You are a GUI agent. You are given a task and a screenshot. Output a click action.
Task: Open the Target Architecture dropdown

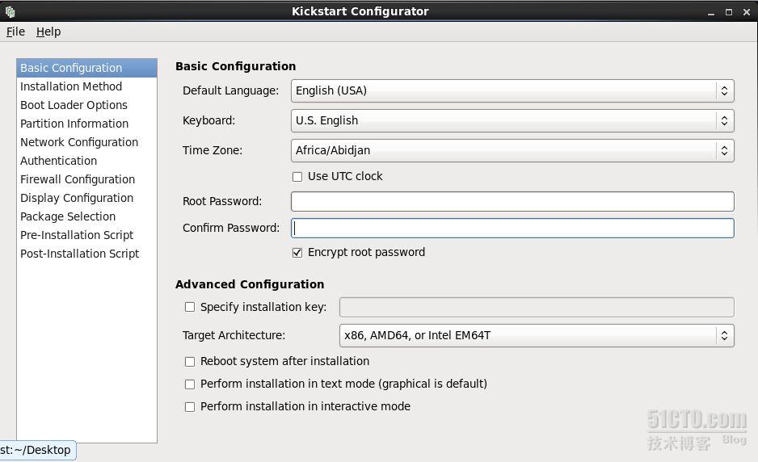point(537,336)
